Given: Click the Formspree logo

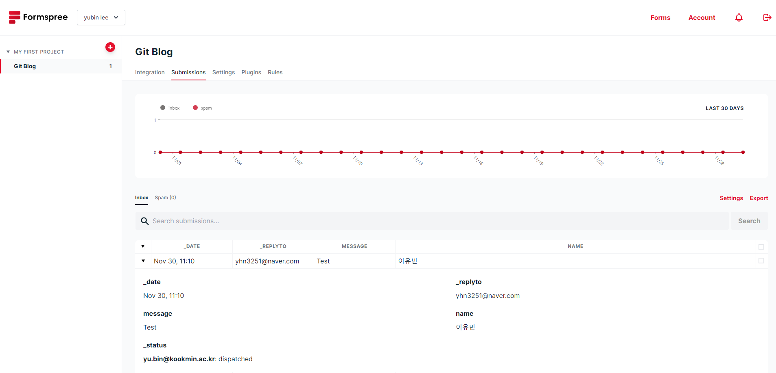Looking at the screenshot, I should coord(38,17).
